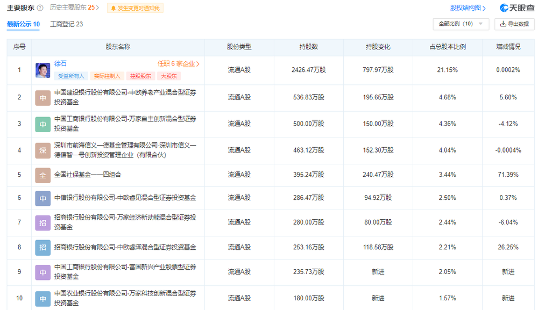
Task: Click the 持股数 column header
Action: coord(308,47)
